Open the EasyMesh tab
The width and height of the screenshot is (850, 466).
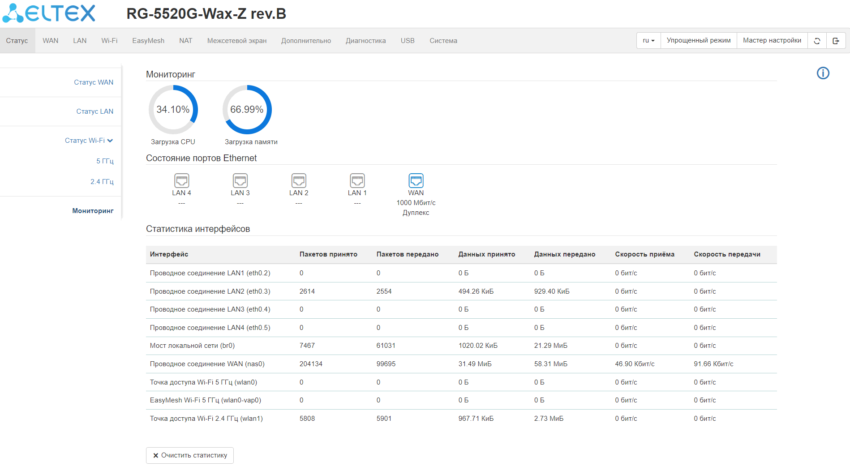(148, 41)
